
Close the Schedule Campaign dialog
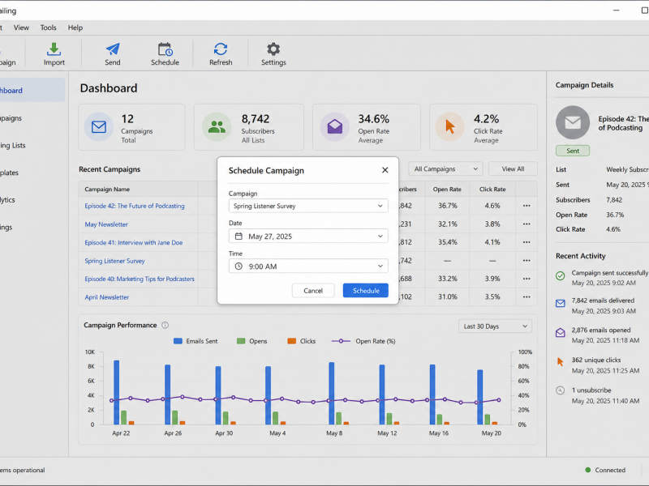click(x=385, y=170)
